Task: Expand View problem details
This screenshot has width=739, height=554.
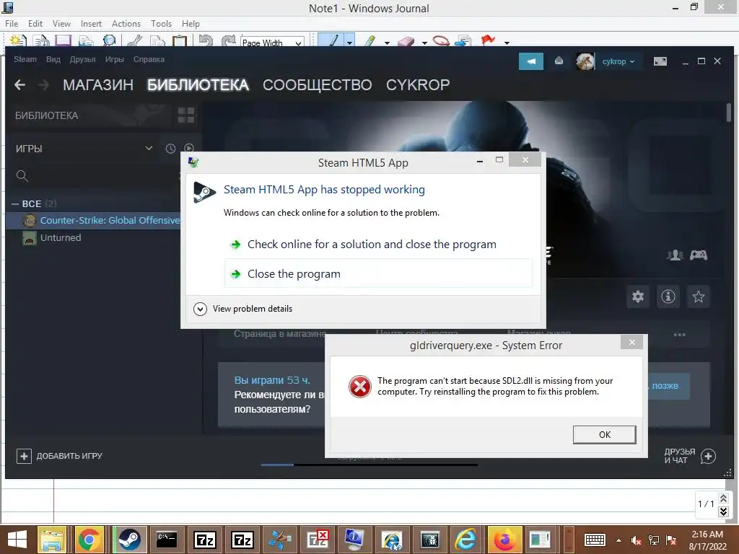Action: [x=242, y=309]
